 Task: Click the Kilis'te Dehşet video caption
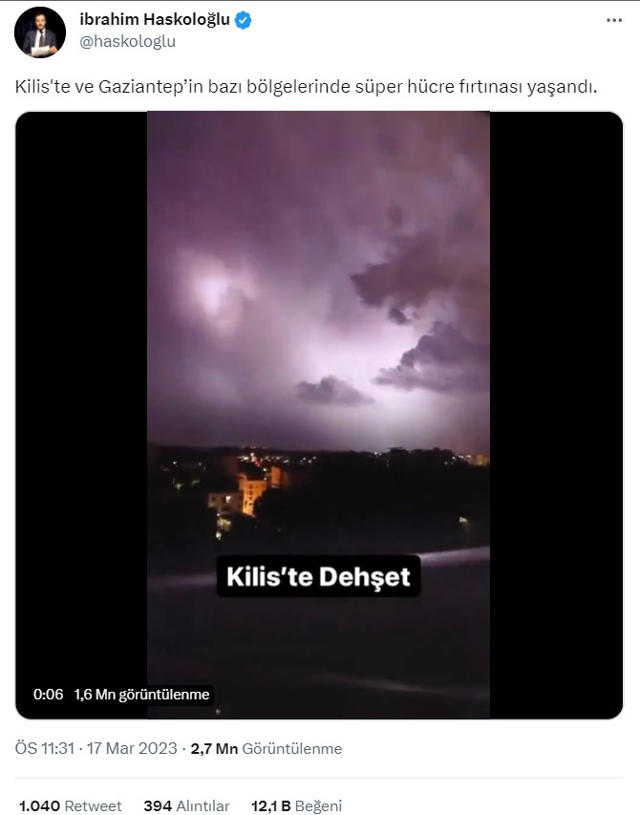[x=318, y=576]
